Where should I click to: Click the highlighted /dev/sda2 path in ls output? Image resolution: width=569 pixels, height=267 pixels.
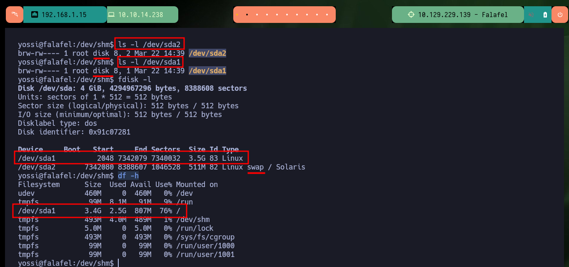tap(207, 53)
